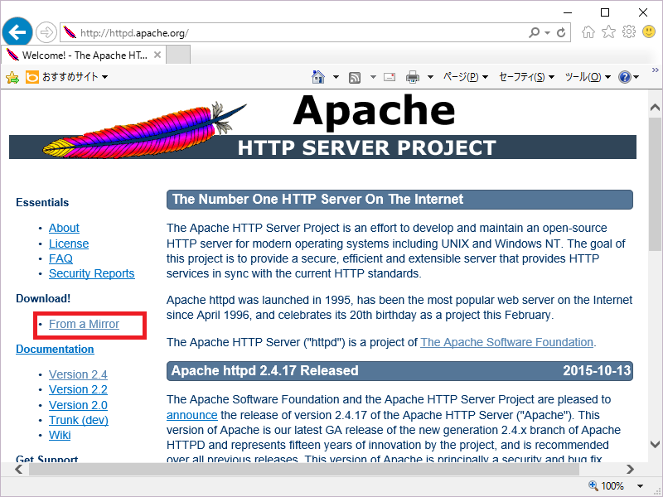This screenshot has height=497, width=663.
Task: Close the Welcome! - The Apache tab
Action: (157, 55)
